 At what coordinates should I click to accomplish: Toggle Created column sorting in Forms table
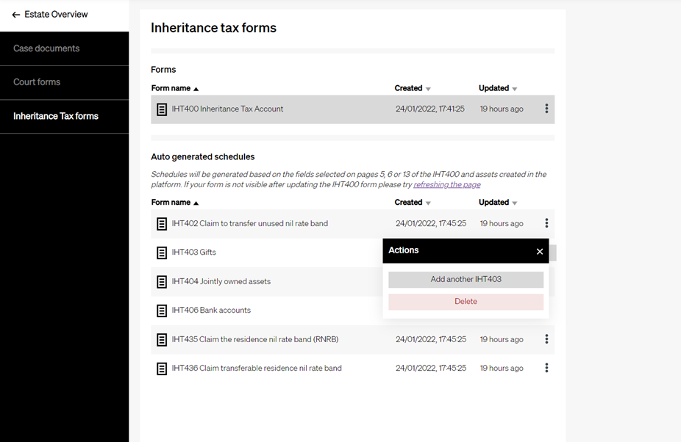point(429,88)
